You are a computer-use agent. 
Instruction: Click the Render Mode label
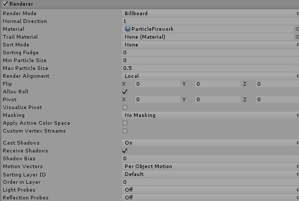20,13
